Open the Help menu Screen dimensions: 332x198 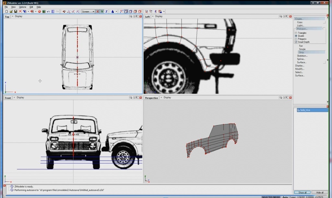[x=39, y=7]
